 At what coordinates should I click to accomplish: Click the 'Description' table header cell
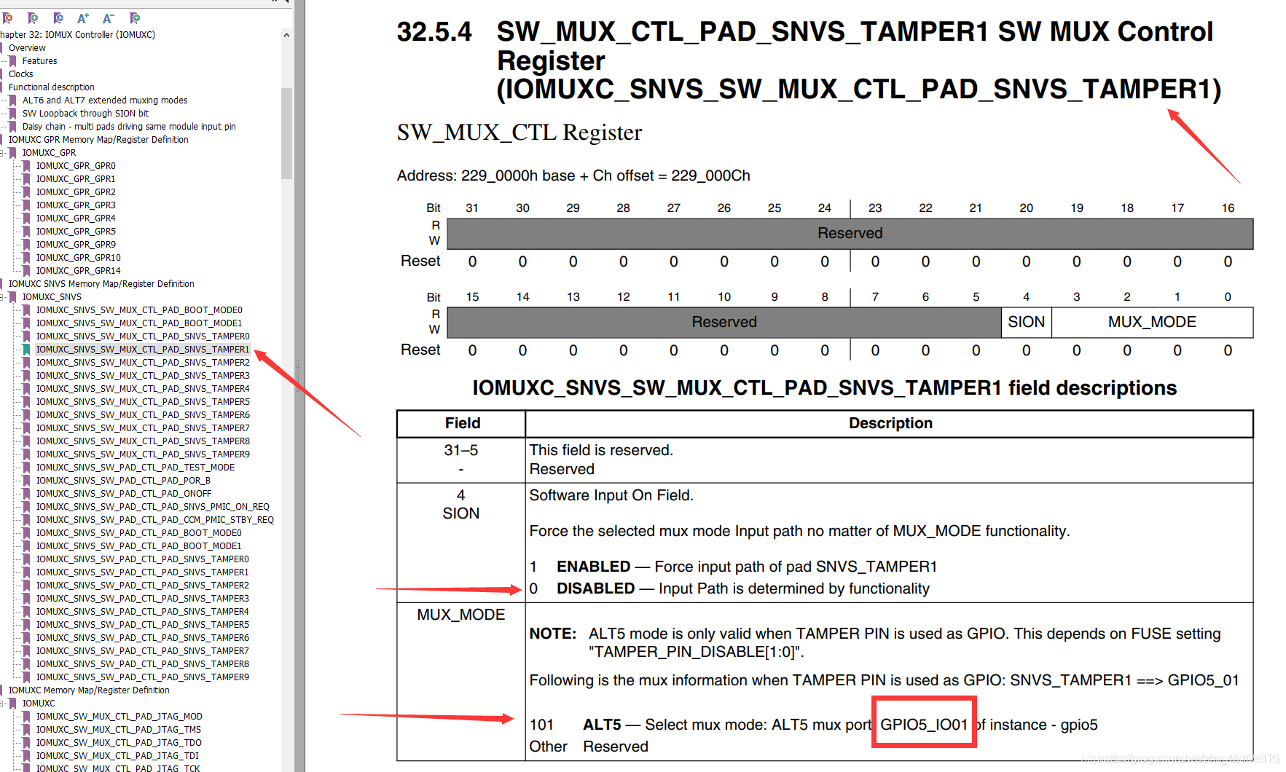pyautogui.click(x=890, y=423)
